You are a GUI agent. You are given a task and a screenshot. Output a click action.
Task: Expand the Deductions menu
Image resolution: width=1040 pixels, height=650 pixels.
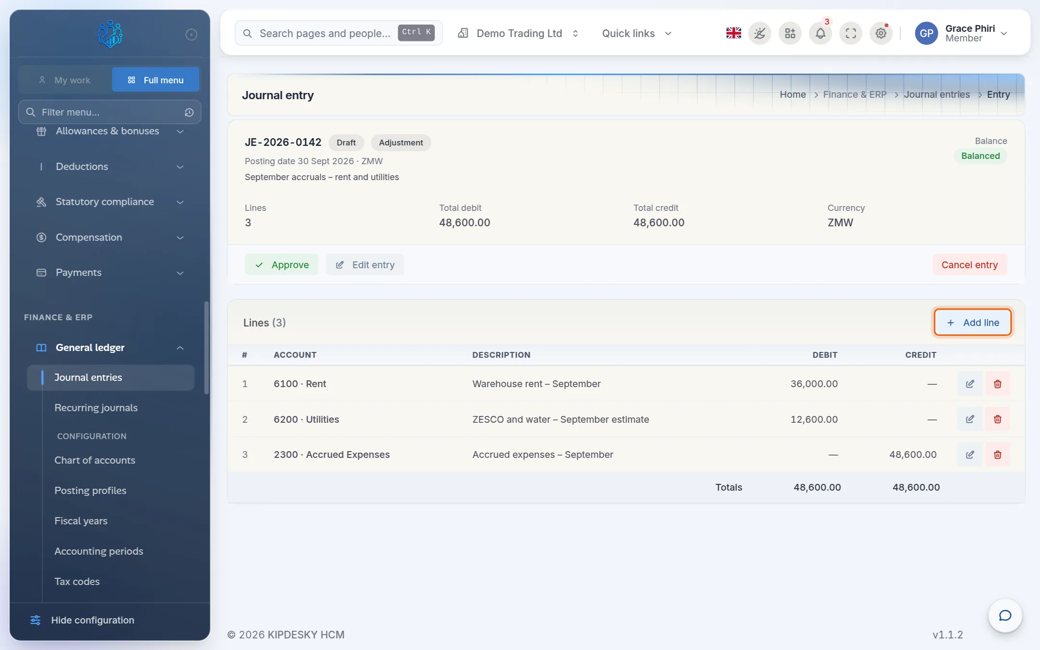tap(110, 167)
